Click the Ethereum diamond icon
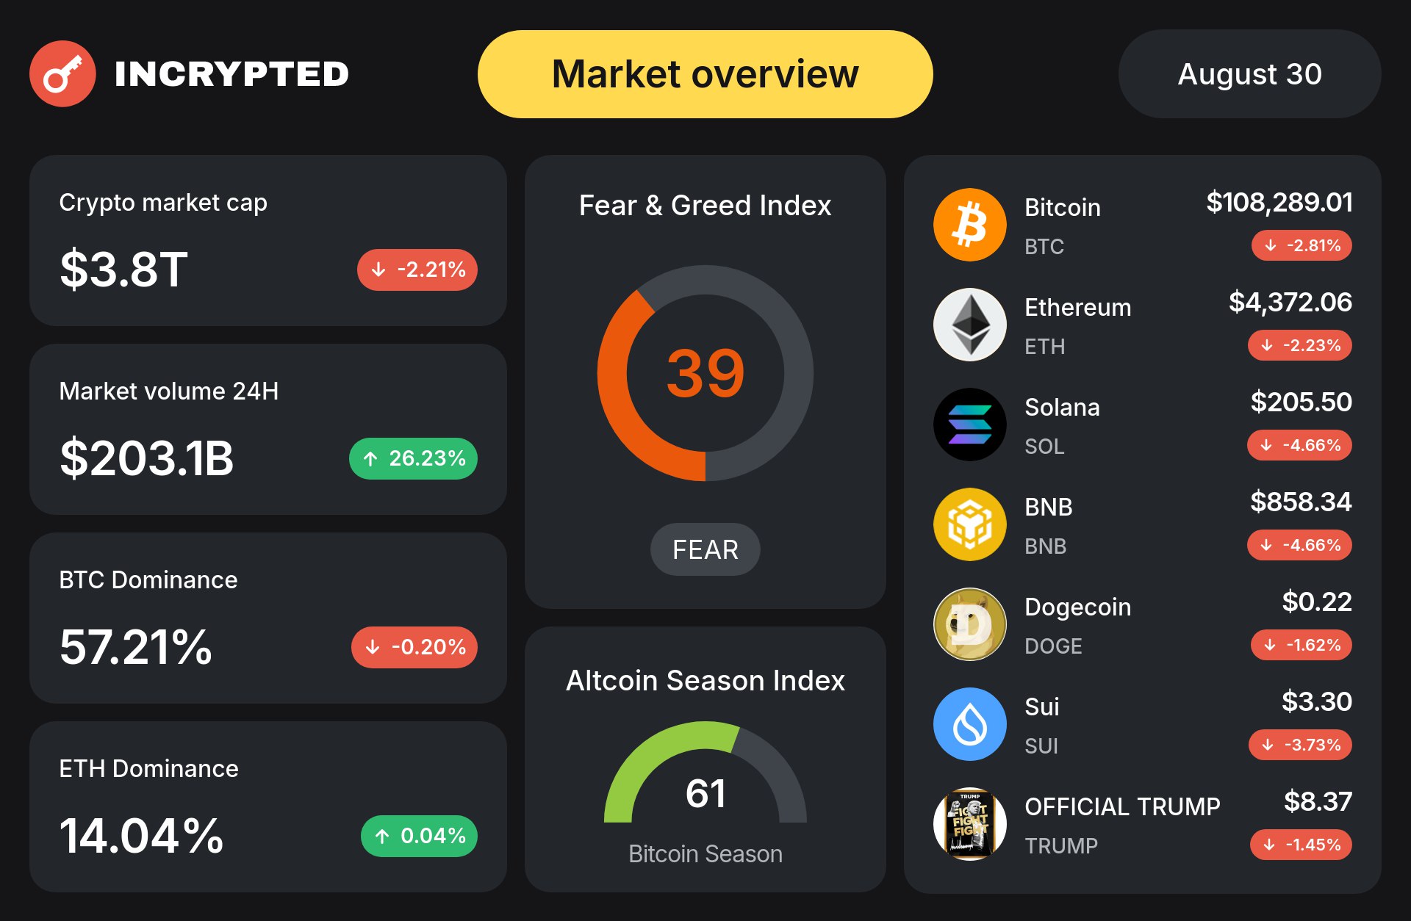The height and width of the screenshot is (921, 1411). click(970, 325)
